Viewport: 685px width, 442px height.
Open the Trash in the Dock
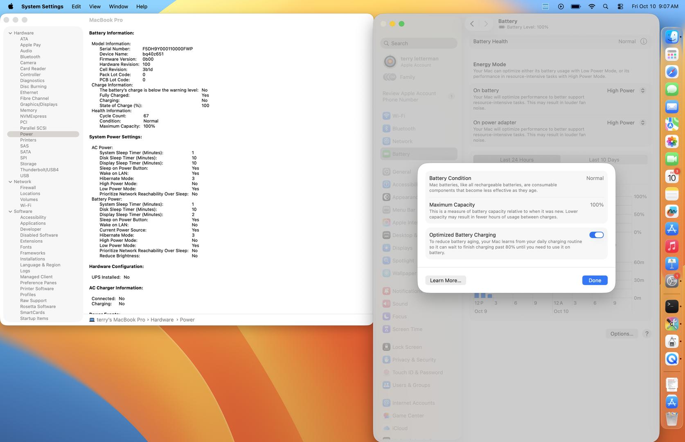pos(671,419)
